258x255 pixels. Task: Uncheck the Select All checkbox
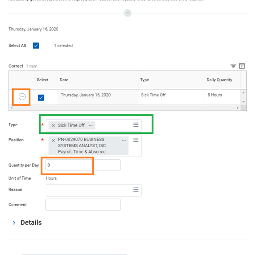(x=36, y=45)
